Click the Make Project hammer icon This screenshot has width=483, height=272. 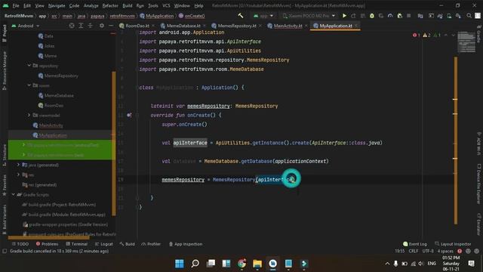tap(241, 16)
